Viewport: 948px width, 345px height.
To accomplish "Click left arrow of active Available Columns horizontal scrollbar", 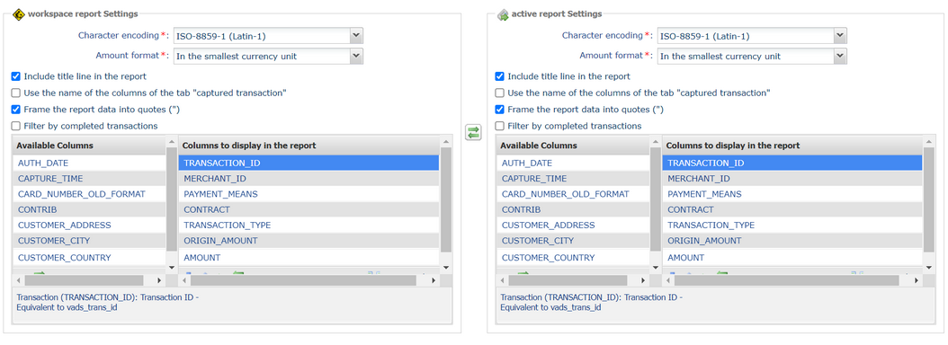I will tap(502, 280).
